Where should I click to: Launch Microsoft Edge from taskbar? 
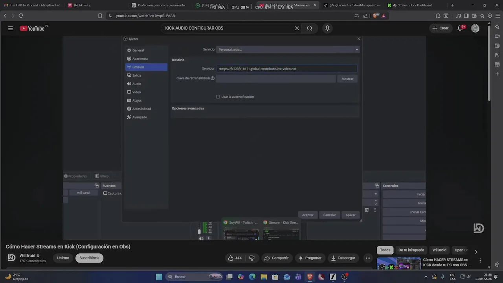point(252,277)
